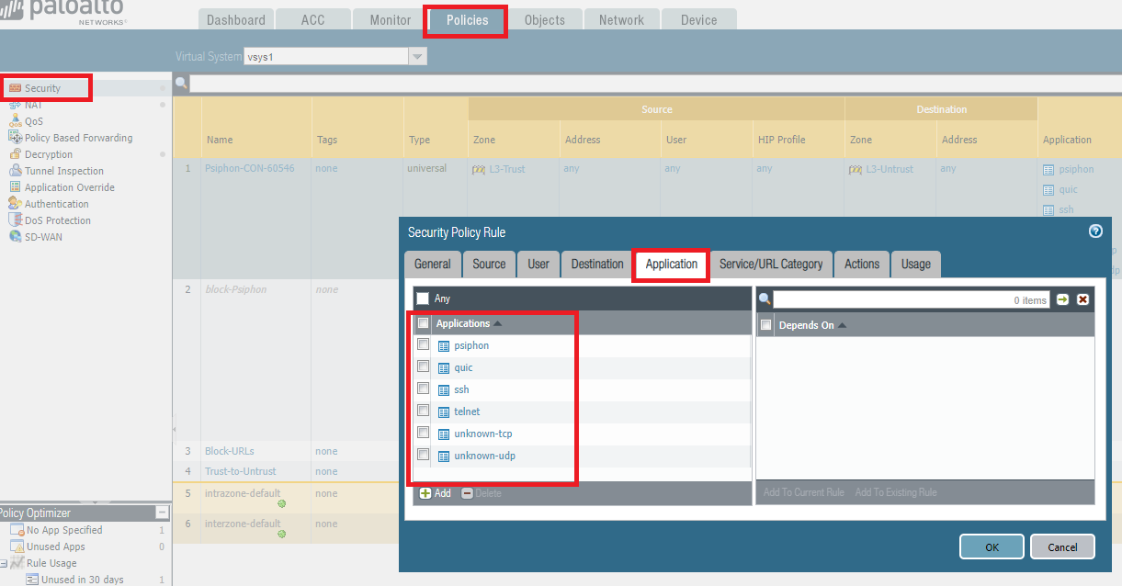This screenshot has height=586, width=1122.
Task: Click the No App Specified optimizer icon
Action: (x=17, y=530)
